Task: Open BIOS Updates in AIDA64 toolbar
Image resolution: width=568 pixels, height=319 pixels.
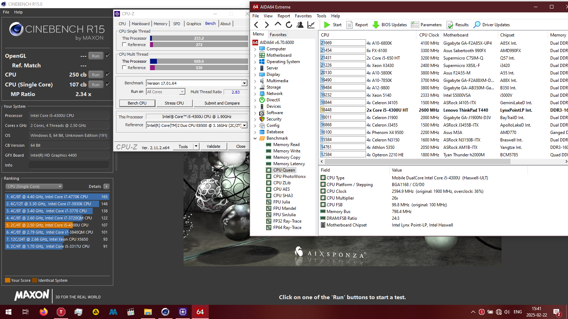Action: click(x=390, y=25)
